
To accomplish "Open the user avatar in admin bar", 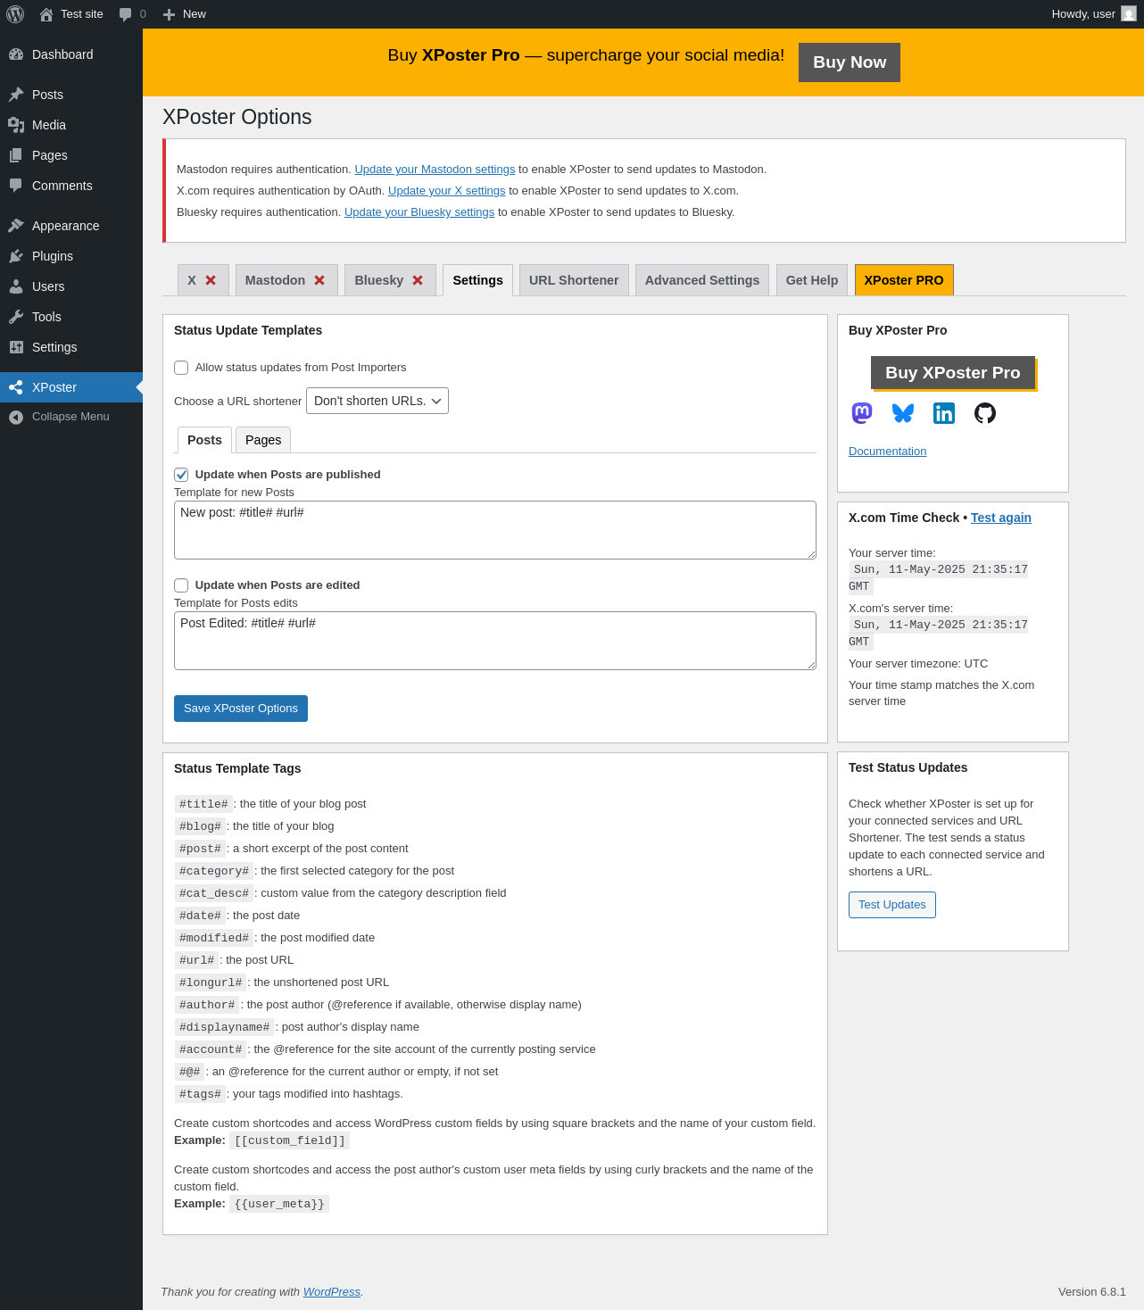I will pos(1129,14).
